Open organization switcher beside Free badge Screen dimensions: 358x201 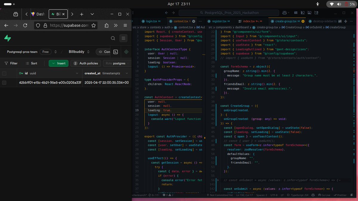(x=55, y=52)
